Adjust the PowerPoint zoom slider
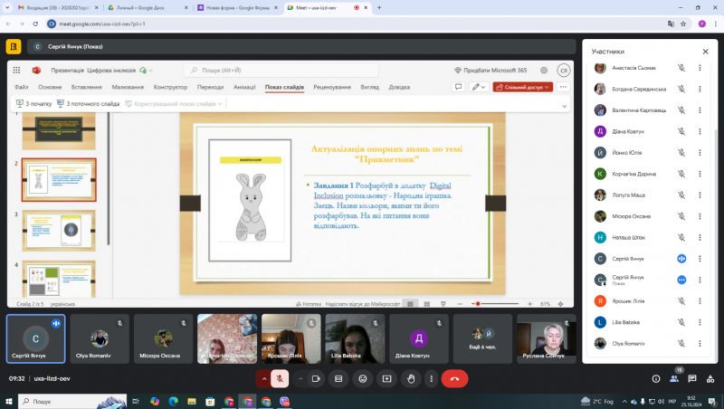Viewport: 724px width, 409px height. tap(495, 304)
